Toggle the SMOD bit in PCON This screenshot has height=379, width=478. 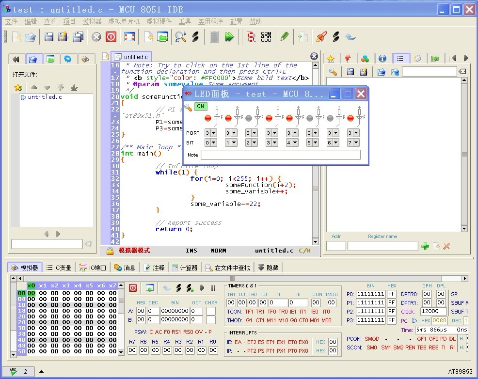(372, 339)
